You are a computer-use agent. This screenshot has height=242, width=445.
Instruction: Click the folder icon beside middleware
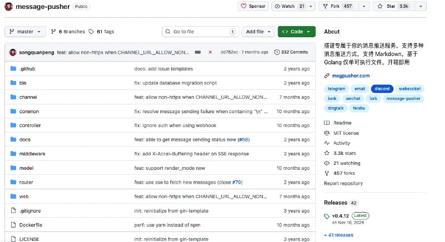[x=13, y=153]
